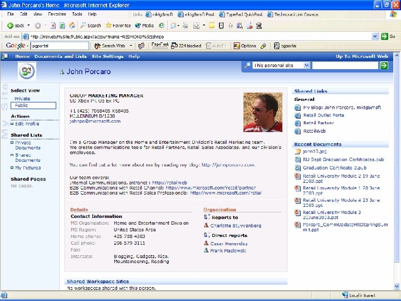Viewport: 401px width, 301px height.
Task: Open the Search toolbar button
Action: [x=91, y=25]
